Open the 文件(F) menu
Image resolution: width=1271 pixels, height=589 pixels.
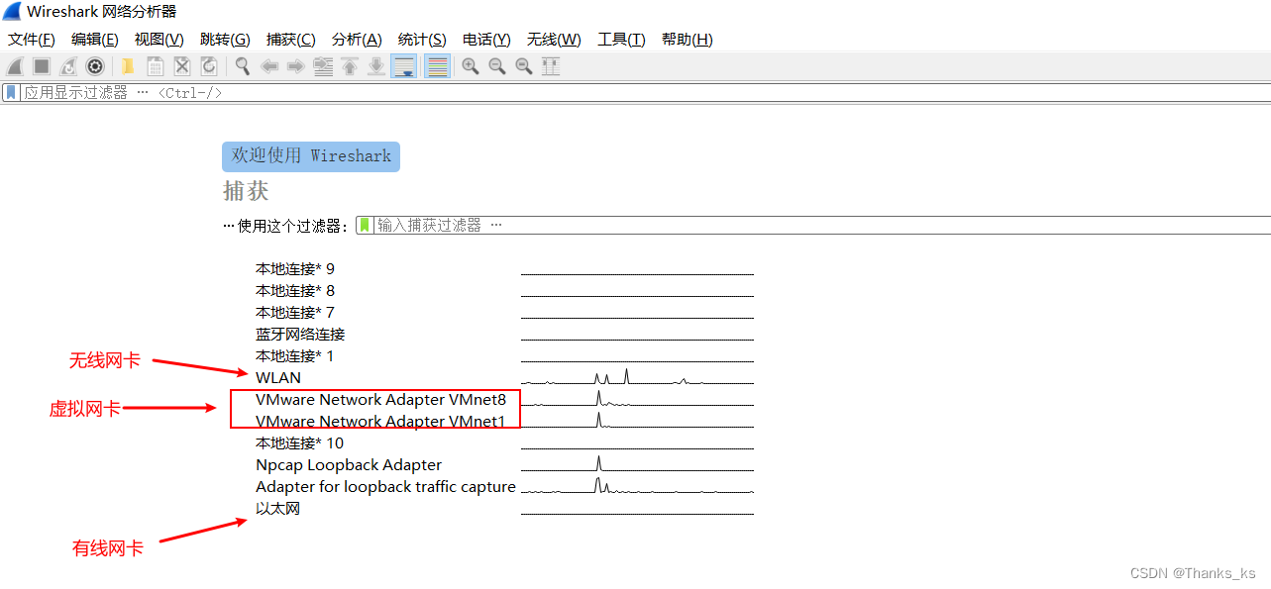point(32,40)
